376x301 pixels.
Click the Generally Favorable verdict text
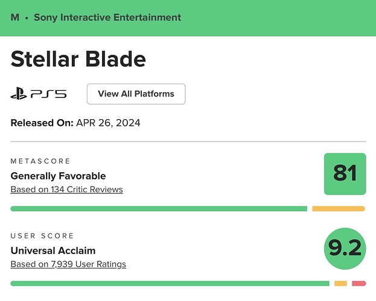click(x=58, y=176)
